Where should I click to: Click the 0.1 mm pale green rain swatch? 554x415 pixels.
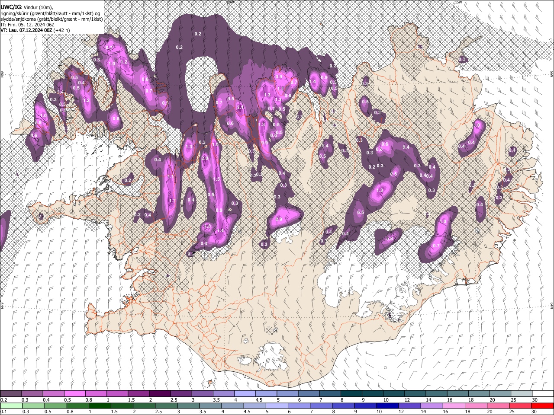pos(11,405)
